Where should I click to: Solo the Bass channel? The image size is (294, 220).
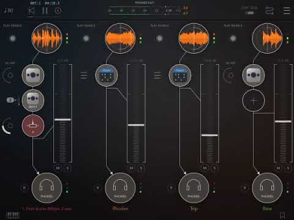pos(288,168)
